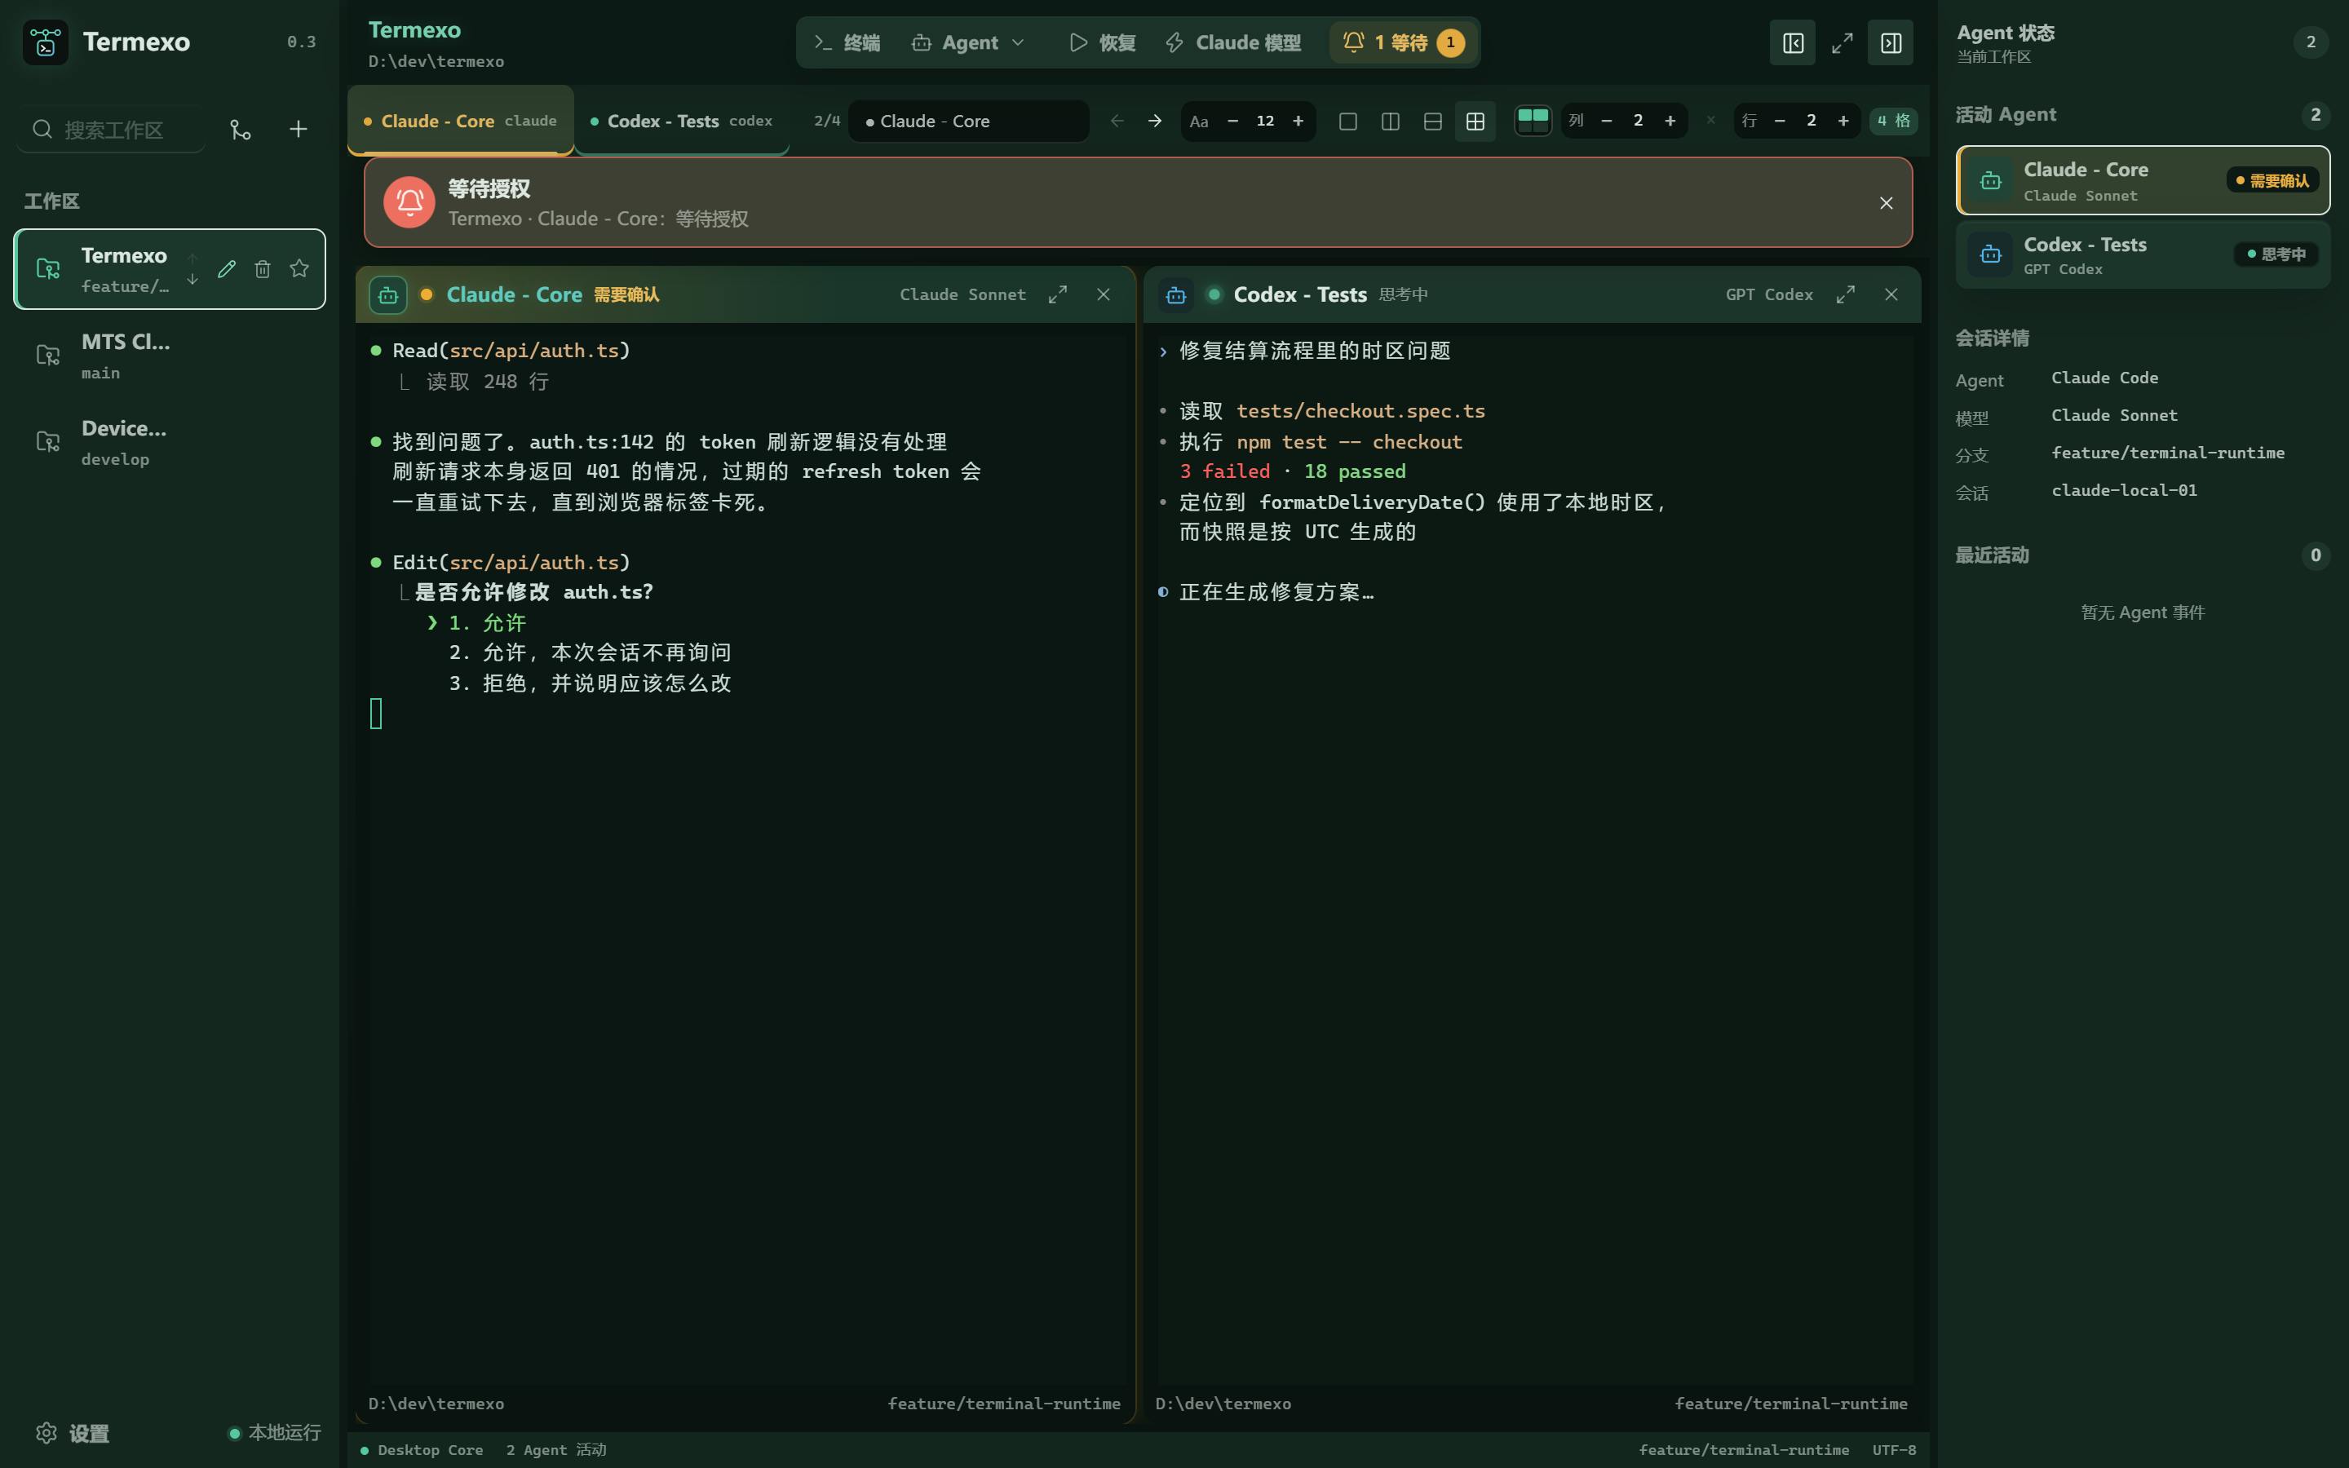
Task: Move Termexo workspace down with arrow
Action: click(192, 280)
